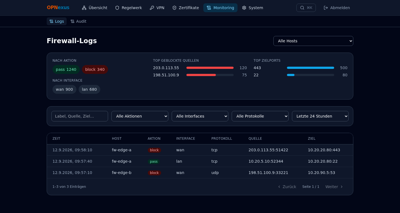Select the lan 680 interface chip
The width and height of the screenshot is (400, 213).
pyautogui.click(x=89, y=89)
